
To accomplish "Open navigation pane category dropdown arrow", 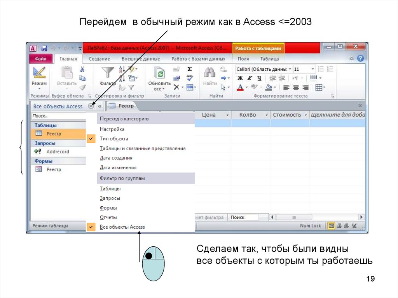I will click(91, 106).
